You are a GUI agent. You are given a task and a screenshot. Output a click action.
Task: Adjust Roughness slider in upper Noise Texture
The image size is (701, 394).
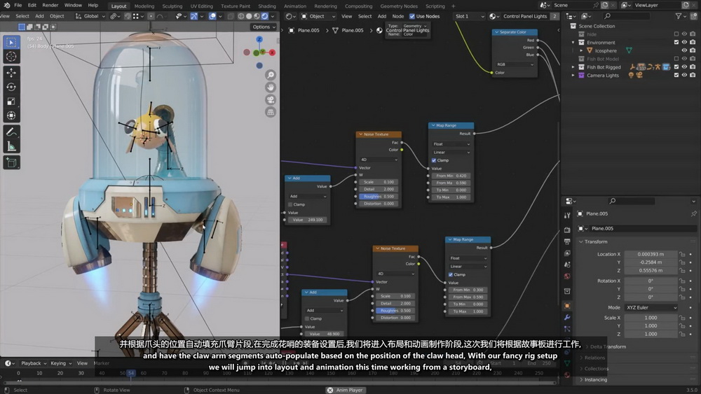(379, 197)
